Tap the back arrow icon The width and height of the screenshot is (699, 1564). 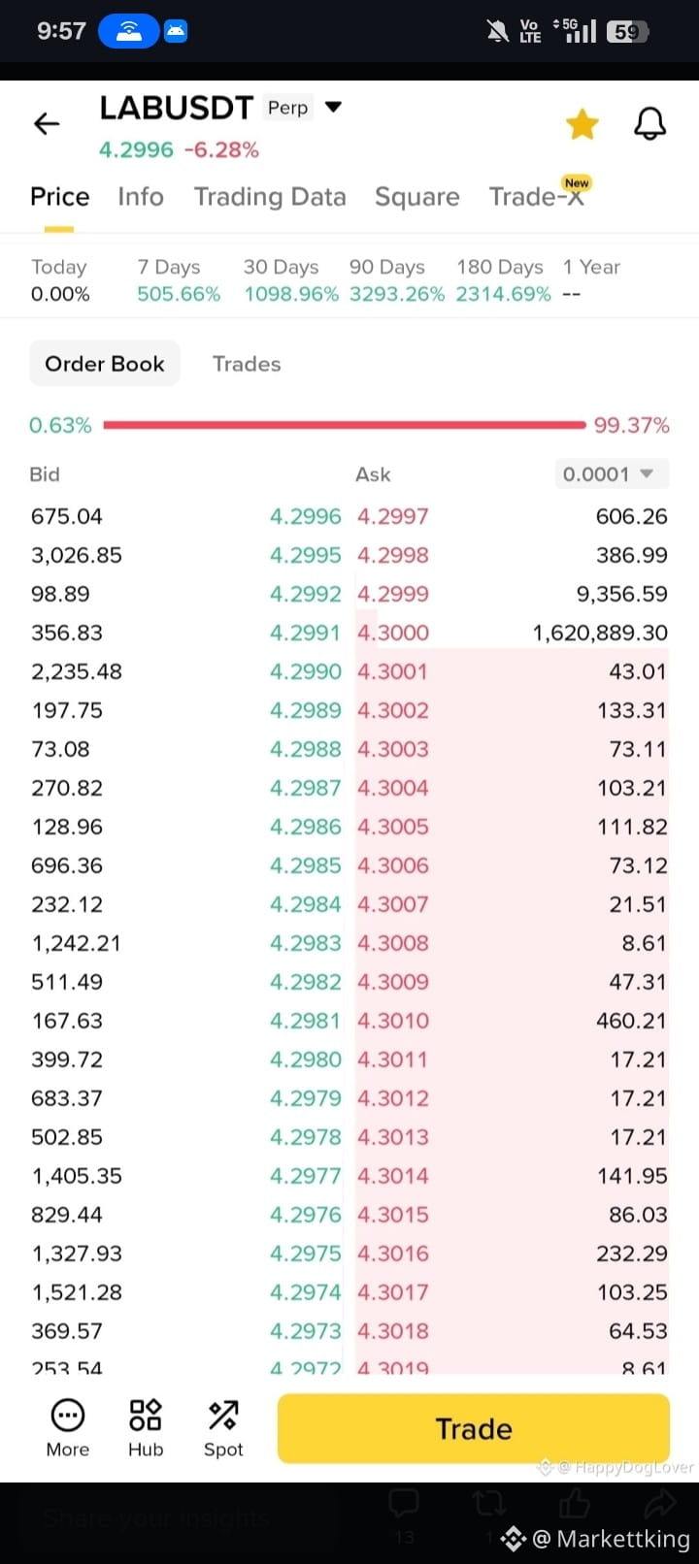click(47, 123)
